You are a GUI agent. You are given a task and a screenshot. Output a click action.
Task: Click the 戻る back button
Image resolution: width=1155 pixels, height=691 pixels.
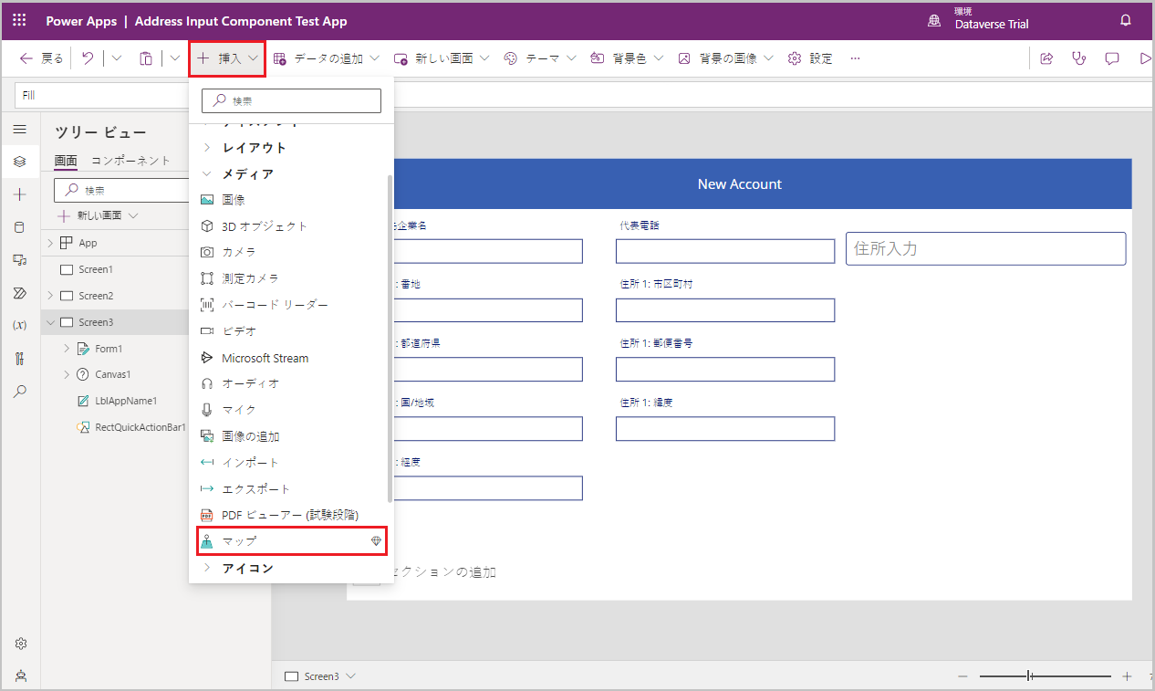click(x=42, y=58)
